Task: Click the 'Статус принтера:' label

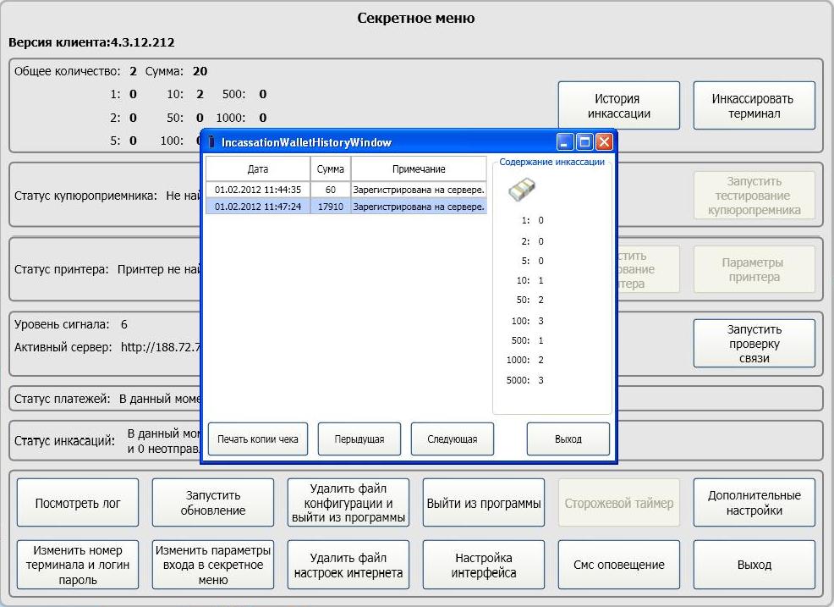Action: pos(61,269)
